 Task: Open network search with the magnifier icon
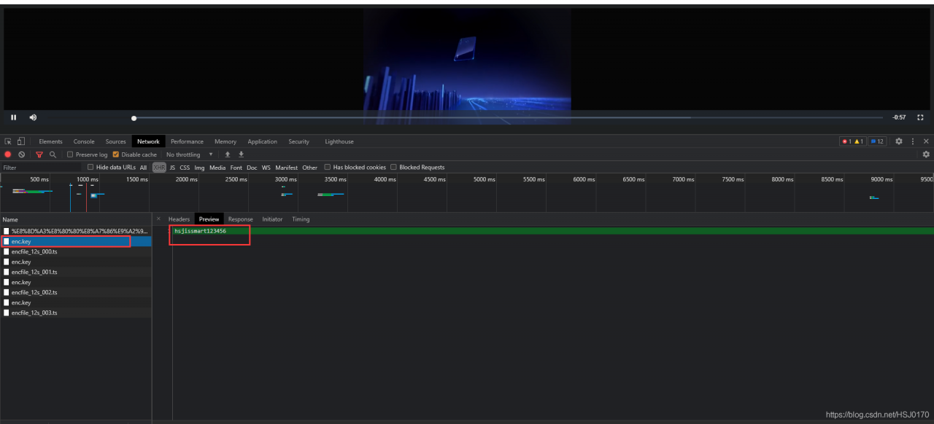pos(53,154)
